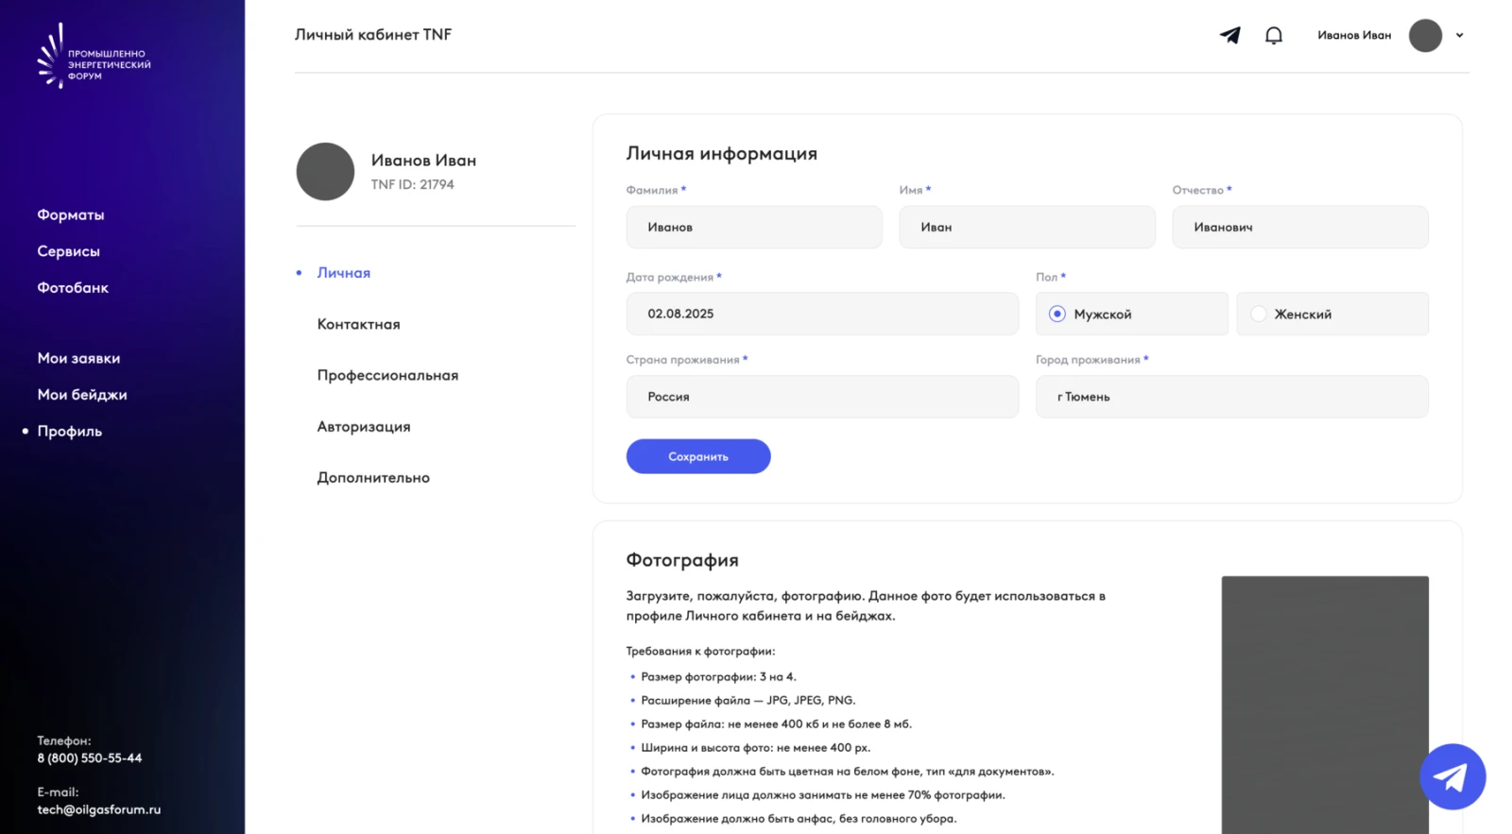Click the header user avatar circle
Image resolution: width=1512 pixels, height=834 pixels.
(x=1425, y=35)
